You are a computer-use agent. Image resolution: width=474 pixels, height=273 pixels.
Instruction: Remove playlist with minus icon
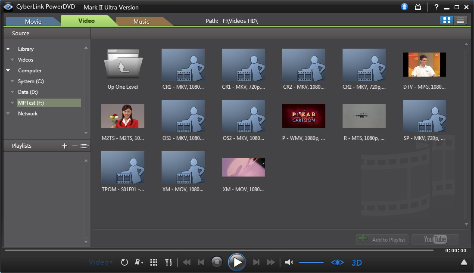(x=75, y=146)
